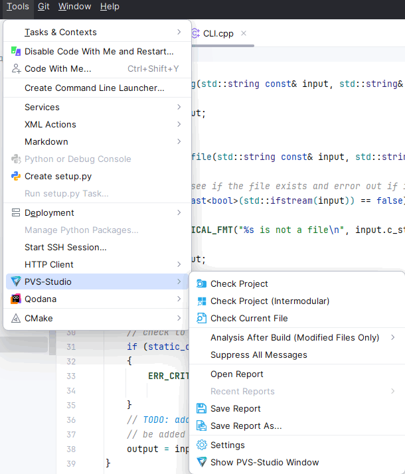Screen dimensions: 405x474
Task: Expand the Tasks & Contexts submenu arrow
Action: point(179,32)
